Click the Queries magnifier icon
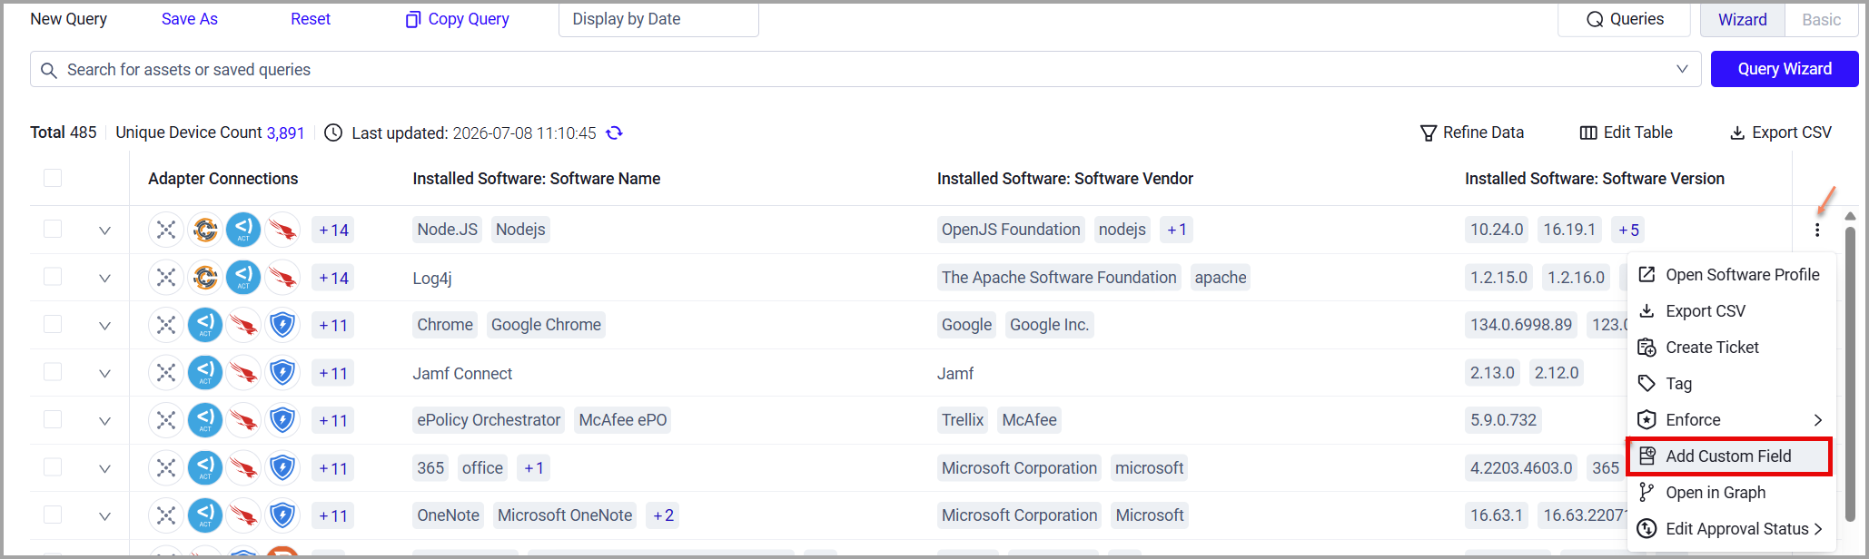1869x559 pixels. pos(1595,19)
